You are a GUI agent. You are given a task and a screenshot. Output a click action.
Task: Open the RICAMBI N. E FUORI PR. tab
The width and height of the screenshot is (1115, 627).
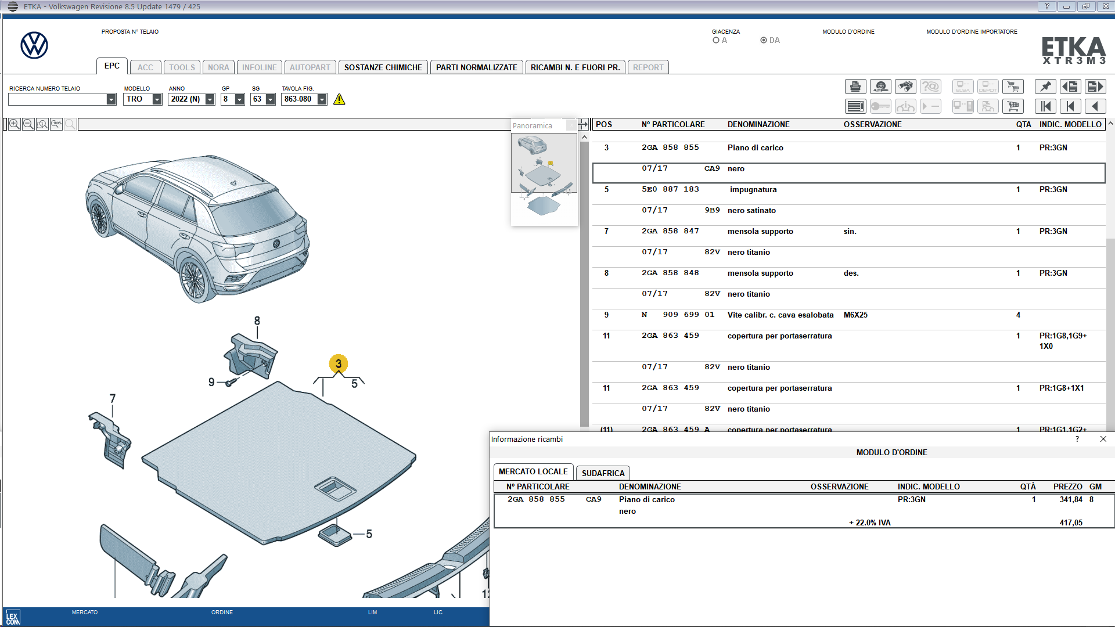(576, 67)
